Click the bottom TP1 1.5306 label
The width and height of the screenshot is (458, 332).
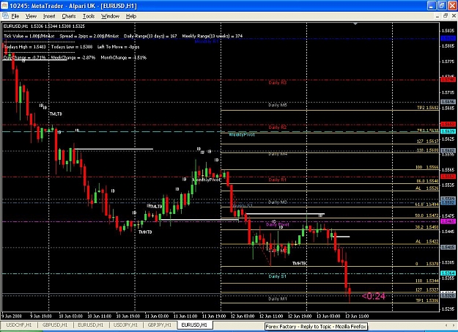(x=428, y=300)
